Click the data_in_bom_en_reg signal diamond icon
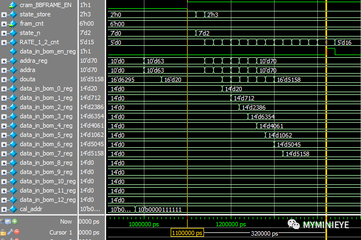This screenshot has height=240, width=361. (13, 51)
